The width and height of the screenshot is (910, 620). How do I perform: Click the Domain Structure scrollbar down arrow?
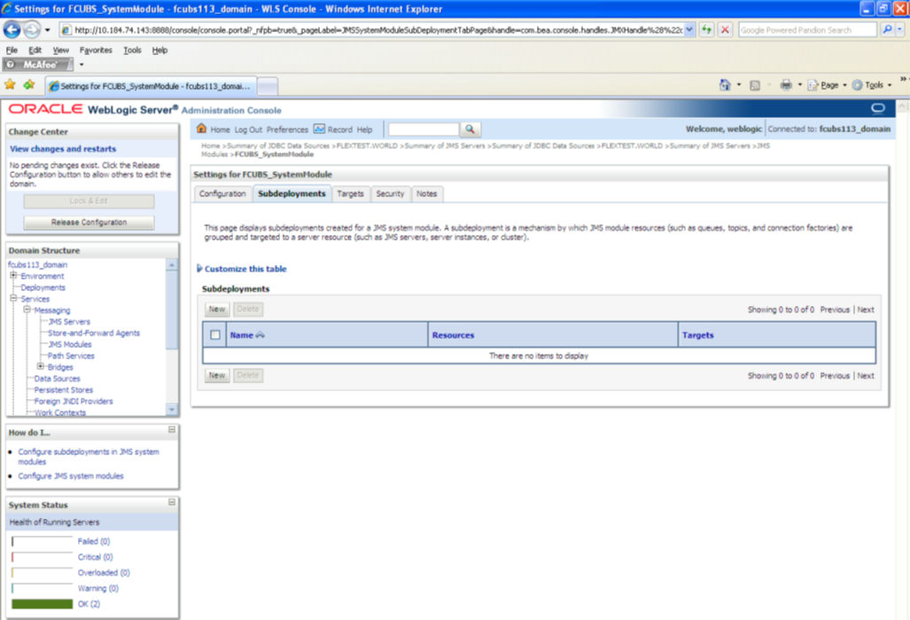click(x=171, y=410)
